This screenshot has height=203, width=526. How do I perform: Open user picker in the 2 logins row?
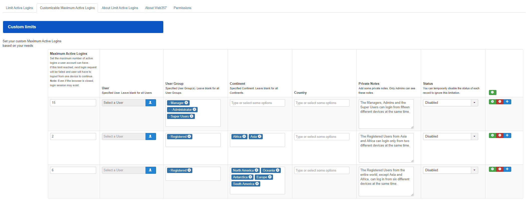click(151, 136)
